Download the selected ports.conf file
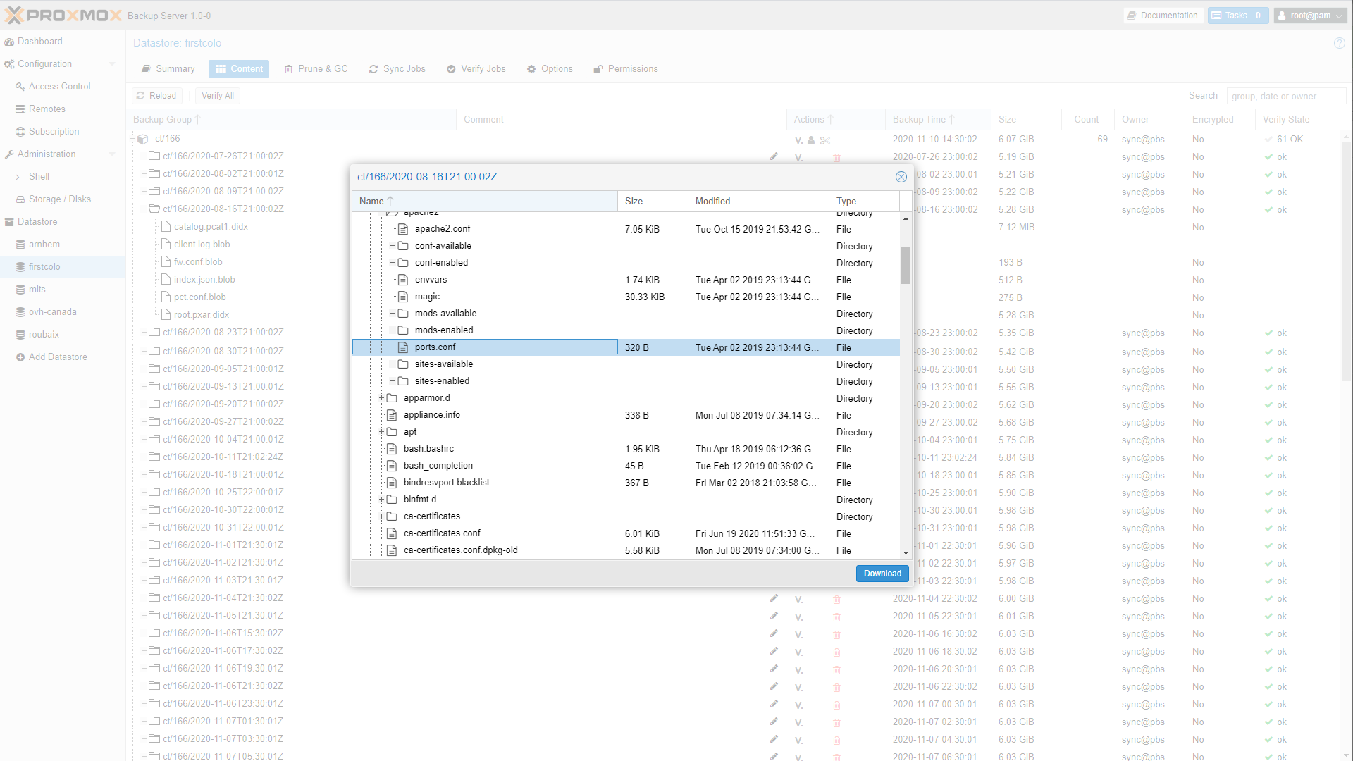This screenshot has height=761, width=1353. (882, 573)
